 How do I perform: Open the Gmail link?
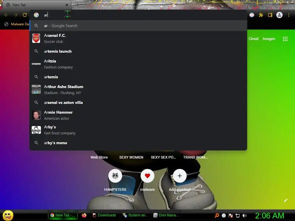tap(254, 39)
